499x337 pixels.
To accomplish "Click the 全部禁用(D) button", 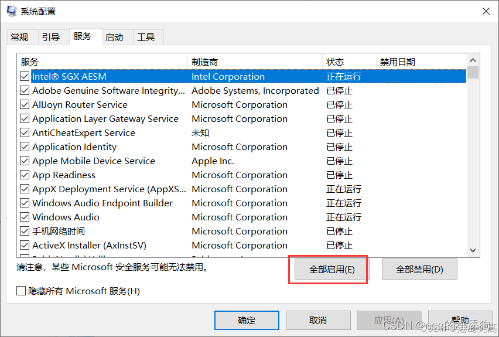I will point(419,270).
